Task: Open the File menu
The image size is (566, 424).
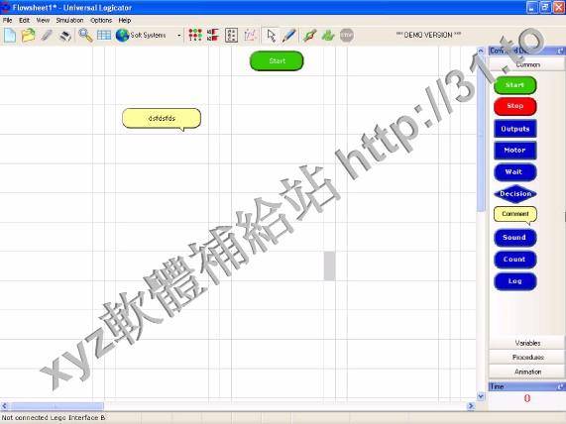Action: (7, 20)
